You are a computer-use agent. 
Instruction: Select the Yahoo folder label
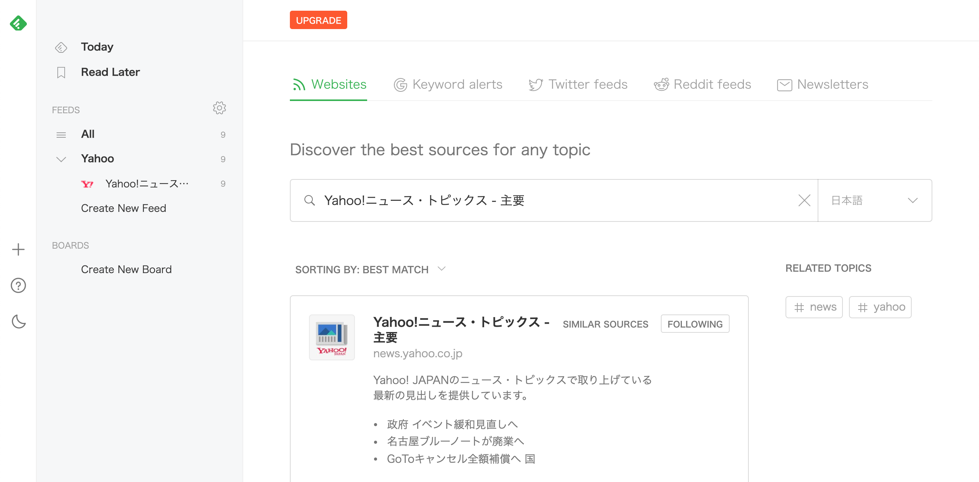click(x=98, y=159)
